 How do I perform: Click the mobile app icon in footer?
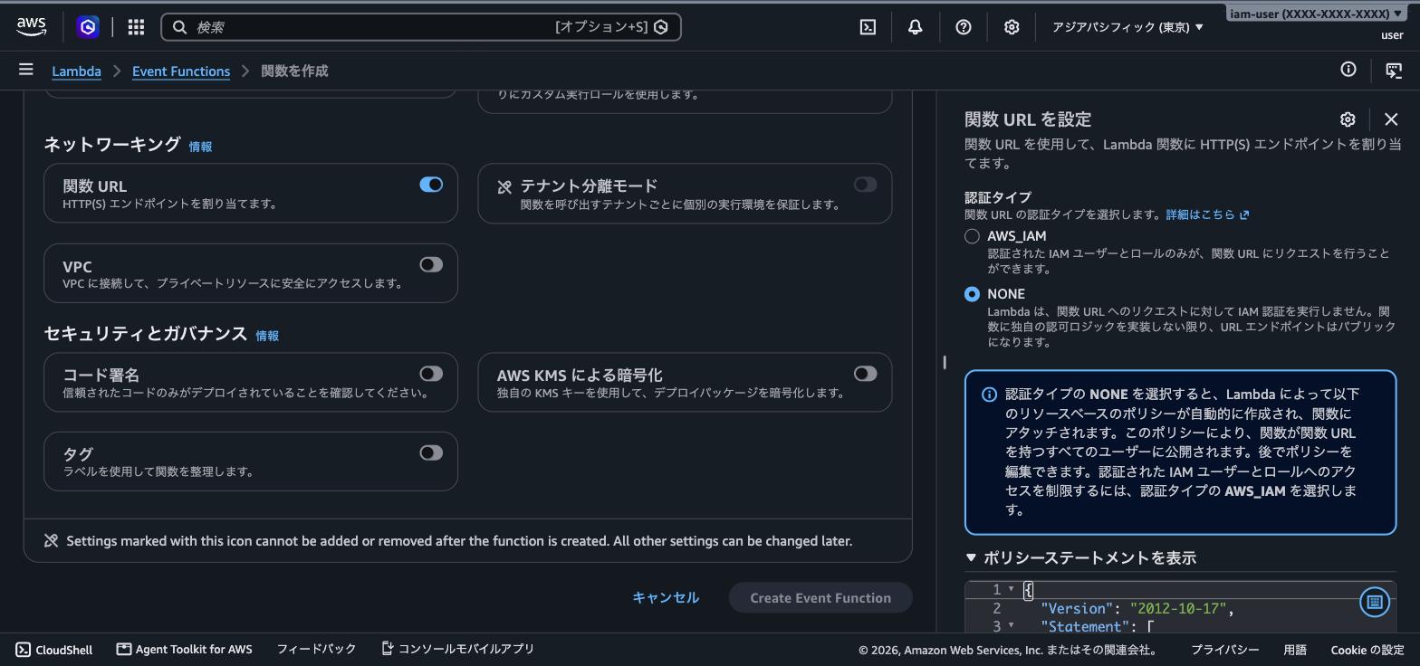click(x=387, y=649)
